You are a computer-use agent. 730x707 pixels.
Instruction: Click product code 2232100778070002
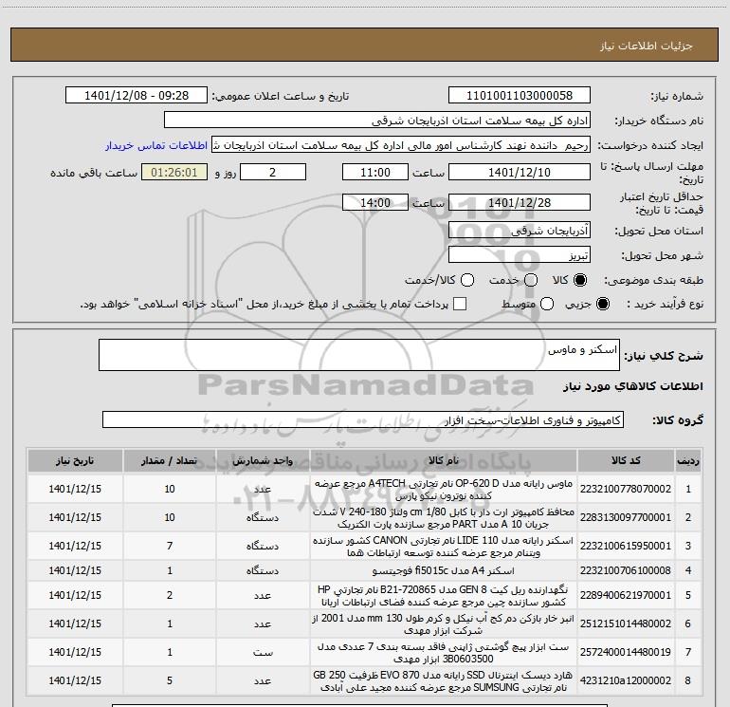[x=626, y=489]
